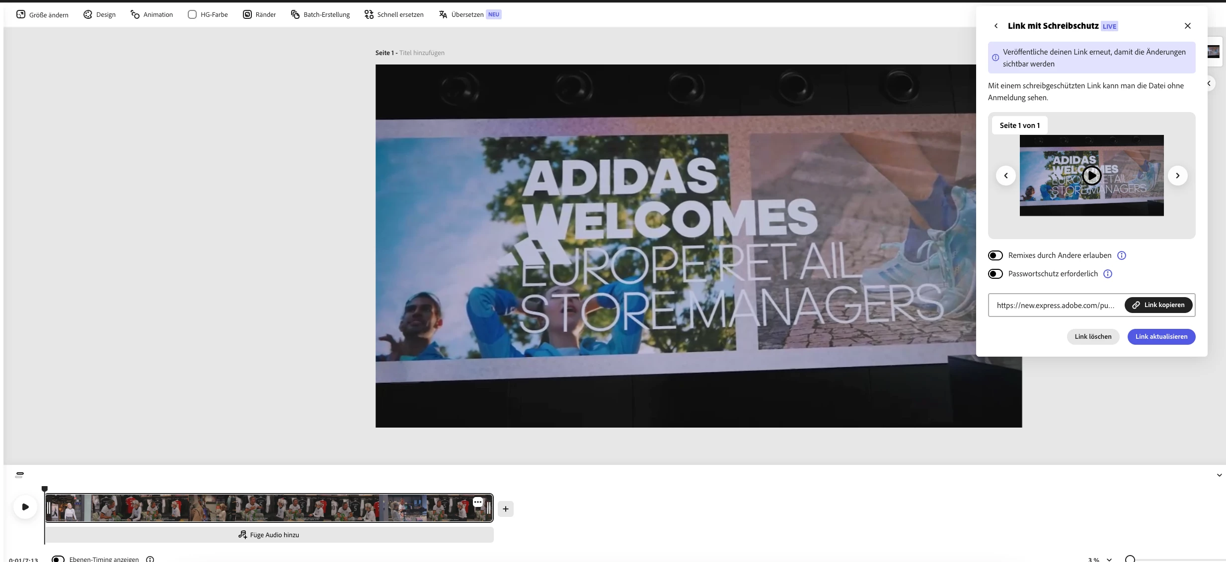The height and width of the screenshot is (562, 1226).
Task: Enable Remixes durch Andere erlauben toggle
Action: (996, 255)
